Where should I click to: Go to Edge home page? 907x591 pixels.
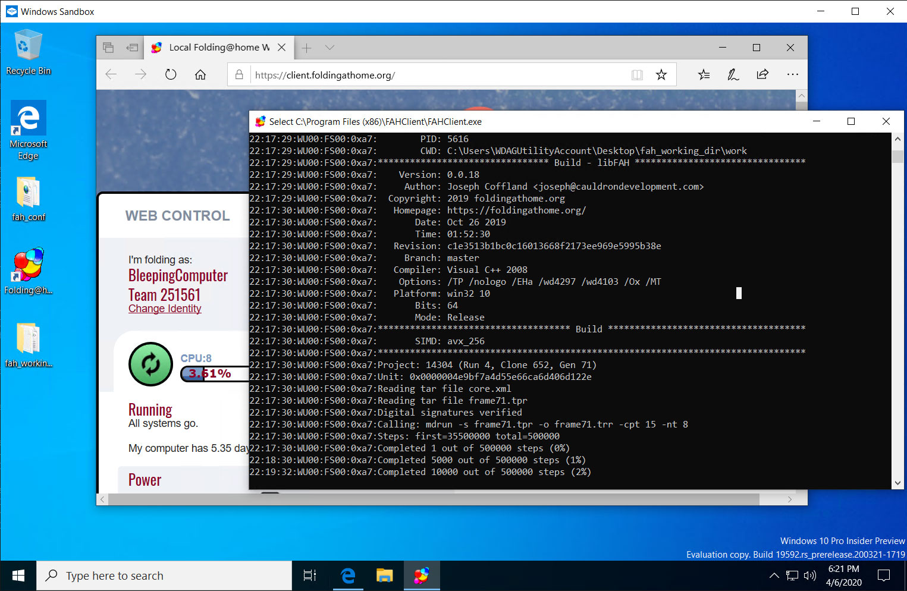200,75
